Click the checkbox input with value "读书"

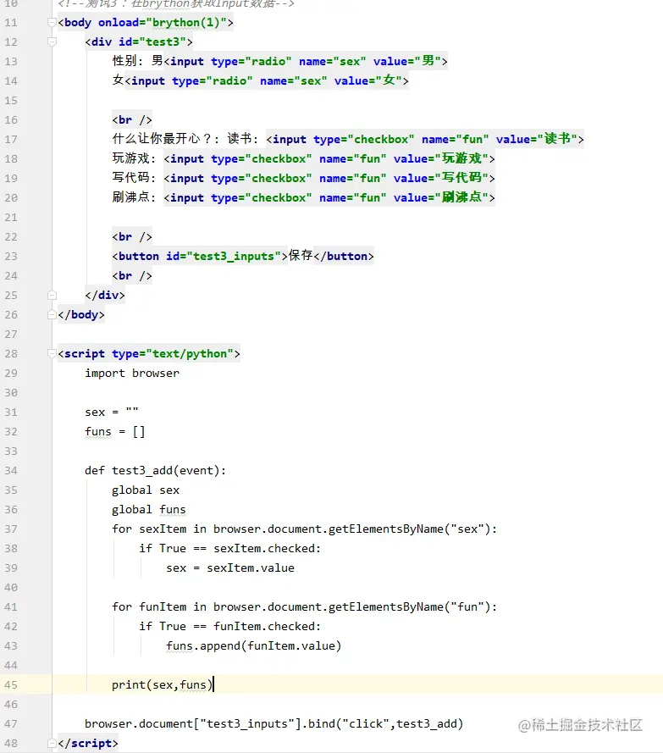pyautogui.click(x=425, y=139)
